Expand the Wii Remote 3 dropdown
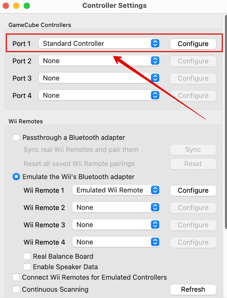This screenshot has height=298, width=227. tap(116, 225)
